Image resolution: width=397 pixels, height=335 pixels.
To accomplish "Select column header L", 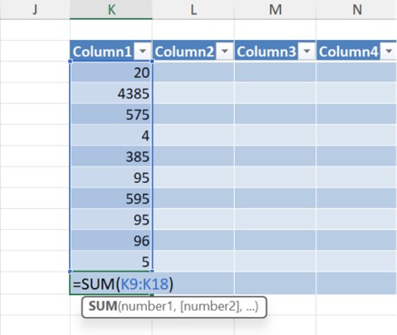I will click(193, 10).
